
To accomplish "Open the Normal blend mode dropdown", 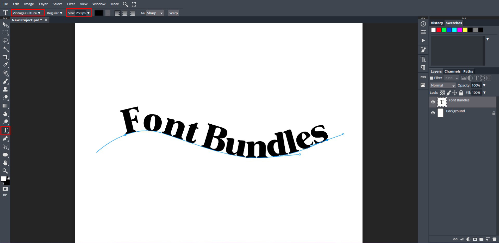I will (443, 86).
